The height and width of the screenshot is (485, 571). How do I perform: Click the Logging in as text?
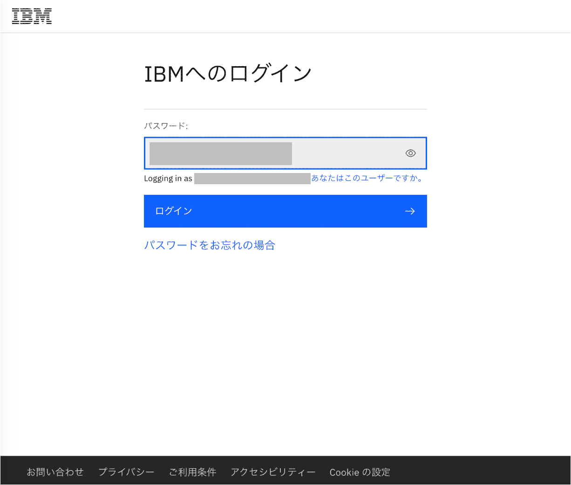168,179
